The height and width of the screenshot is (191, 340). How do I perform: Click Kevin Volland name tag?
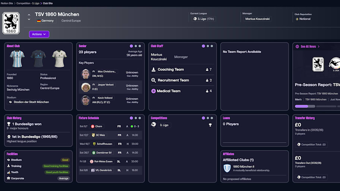(105, 98)
